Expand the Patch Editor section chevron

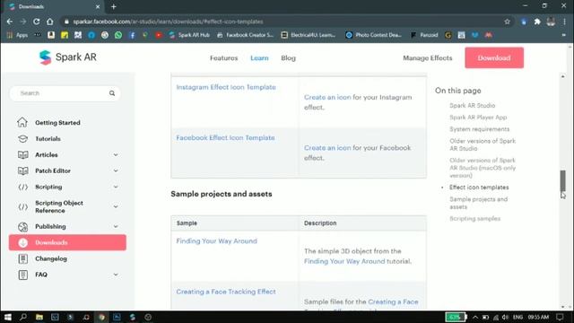click(x=116, y=170)
